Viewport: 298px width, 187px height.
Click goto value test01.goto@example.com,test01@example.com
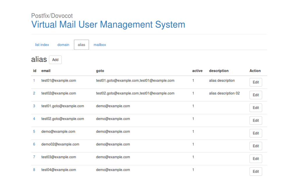pos(135,81)
